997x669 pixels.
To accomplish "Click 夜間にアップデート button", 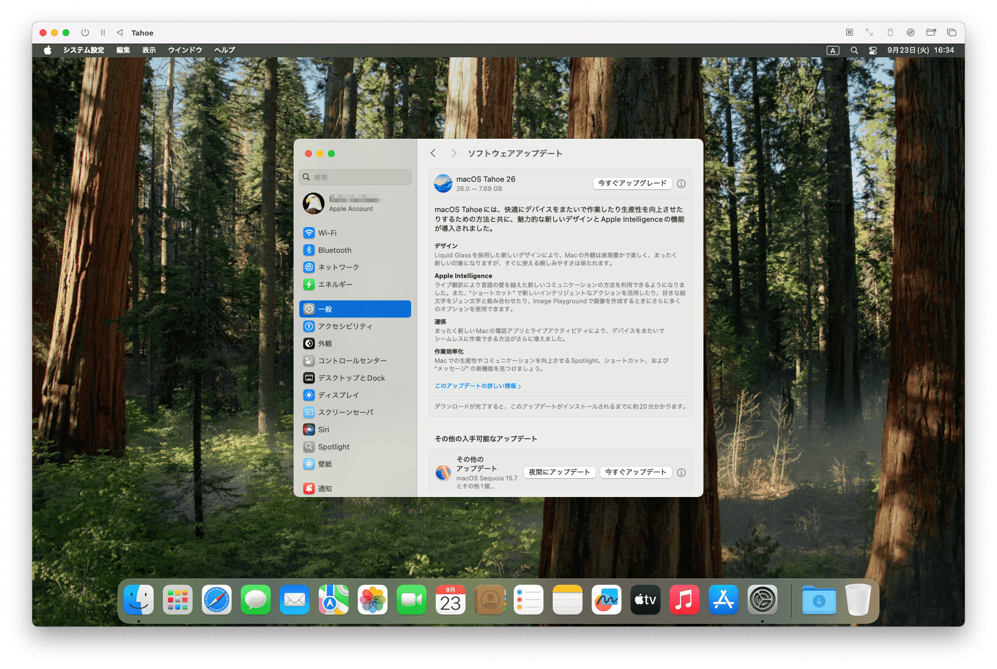I will pyautogui.click(x=560, y=472).
